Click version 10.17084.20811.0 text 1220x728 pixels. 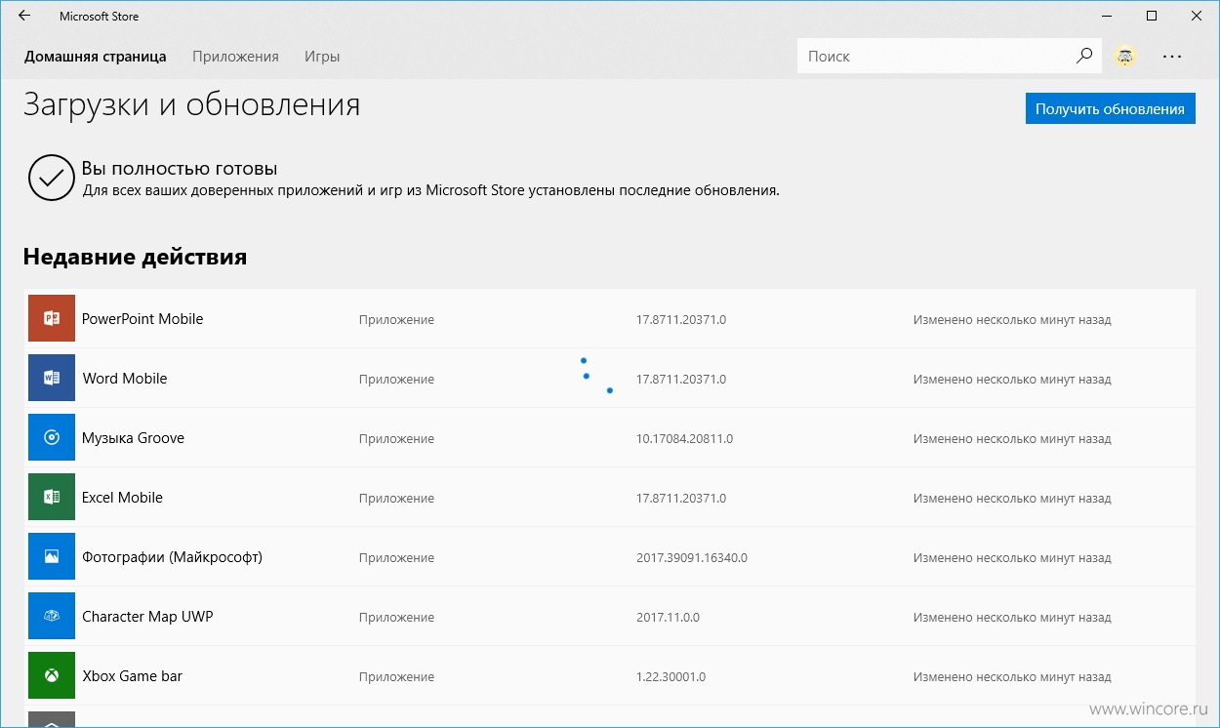(684, 439)
